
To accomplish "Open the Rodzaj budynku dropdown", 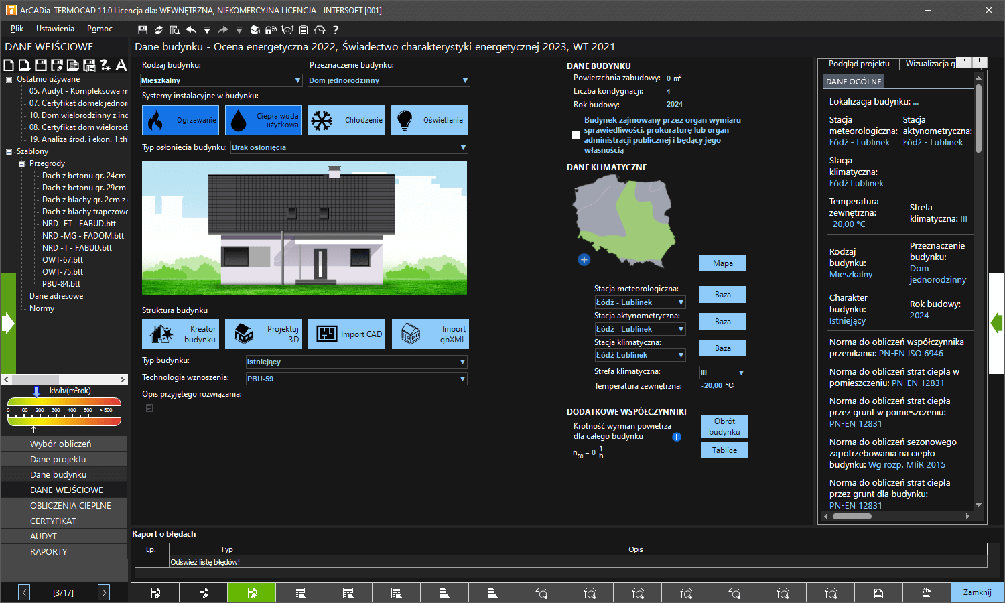I will (221, 80).
